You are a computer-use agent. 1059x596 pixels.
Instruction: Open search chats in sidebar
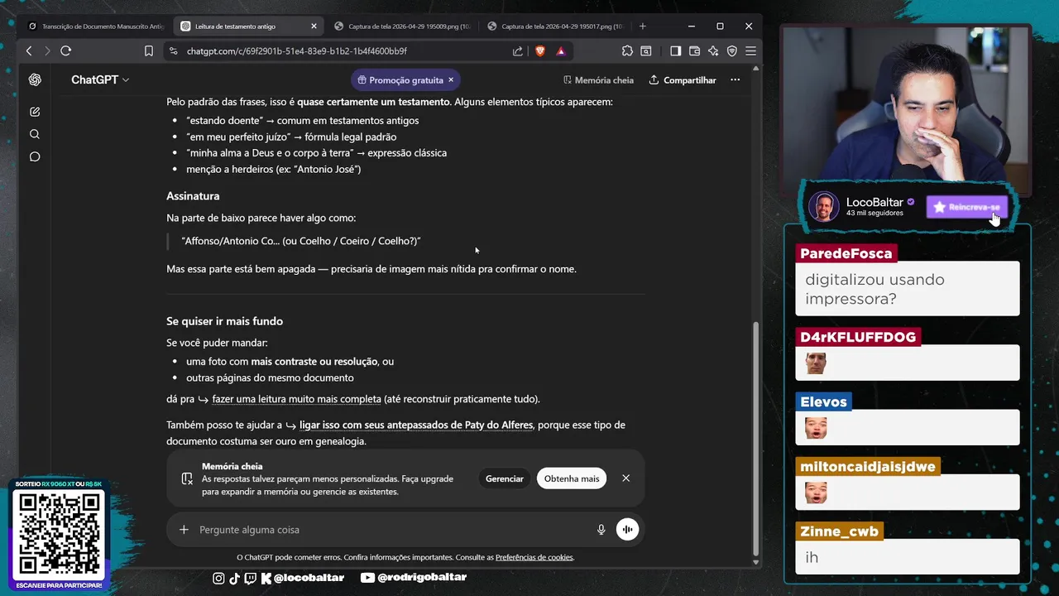tap(35, 134)
